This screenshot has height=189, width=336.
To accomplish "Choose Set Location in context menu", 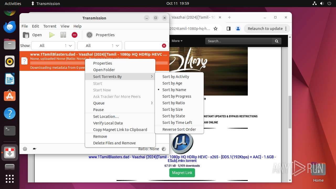I will click(120, 117).
